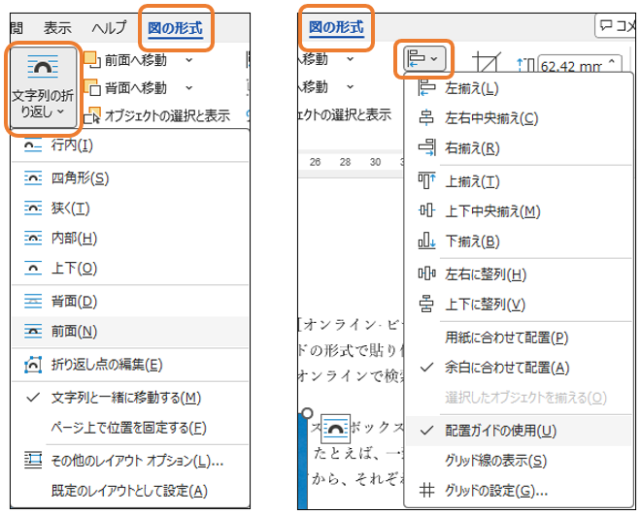Expand the 前面へ移動 dropdown arrow
Screen dimensions: 641x514
tap(189, 60)
